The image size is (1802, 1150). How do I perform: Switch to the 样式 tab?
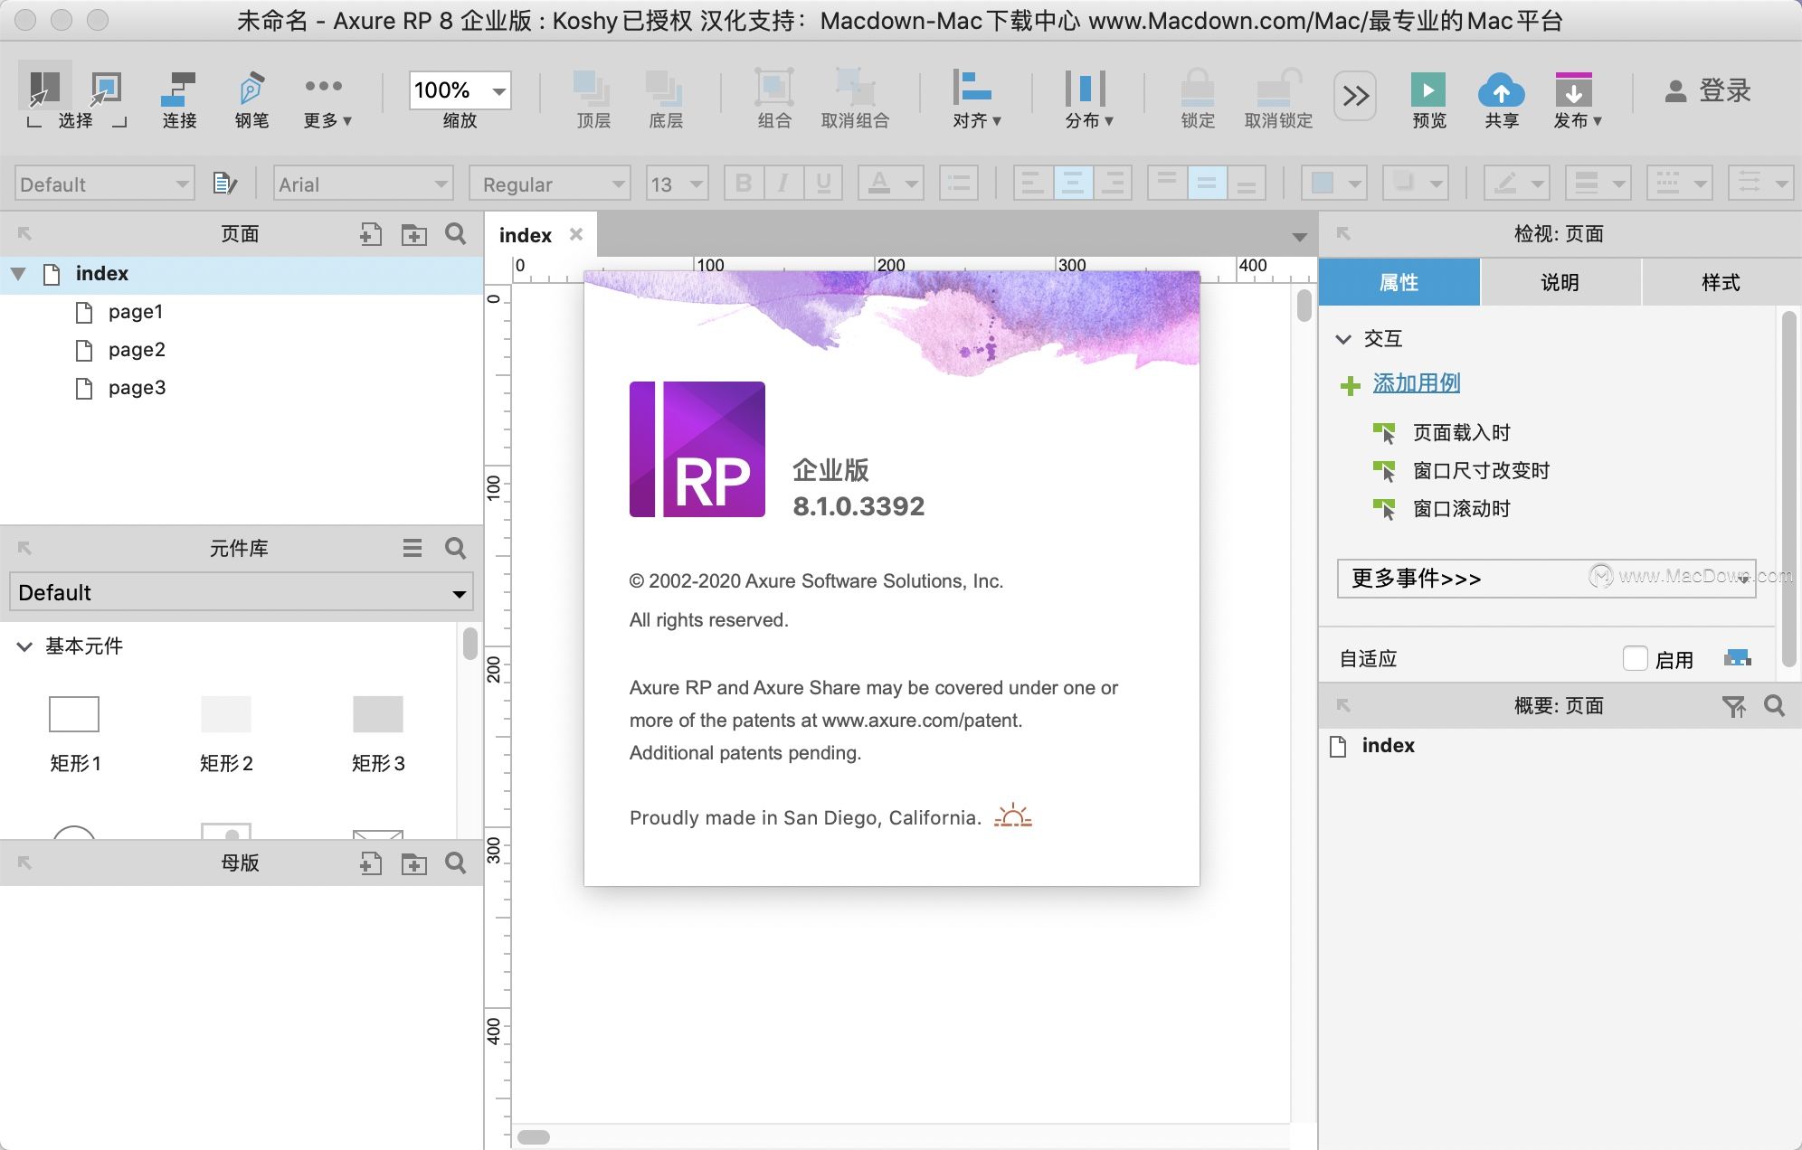[x=1721, y=282]
